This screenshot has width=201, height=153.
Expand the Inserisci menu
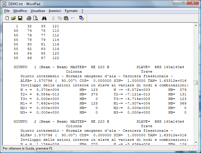click(x=55, y=11)
